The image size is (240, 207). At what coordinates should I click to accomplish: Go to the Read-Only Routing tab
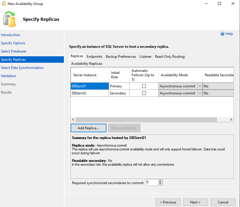pyautogui.click(x=170, y=57)
